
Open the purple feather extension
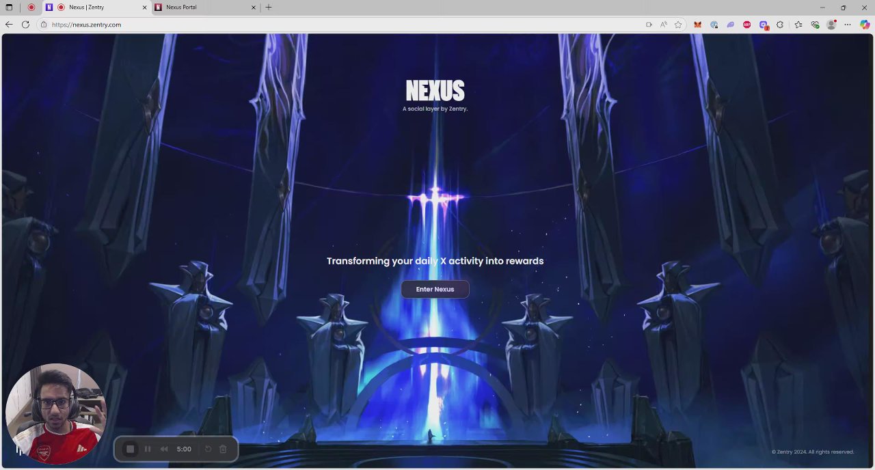730,25
